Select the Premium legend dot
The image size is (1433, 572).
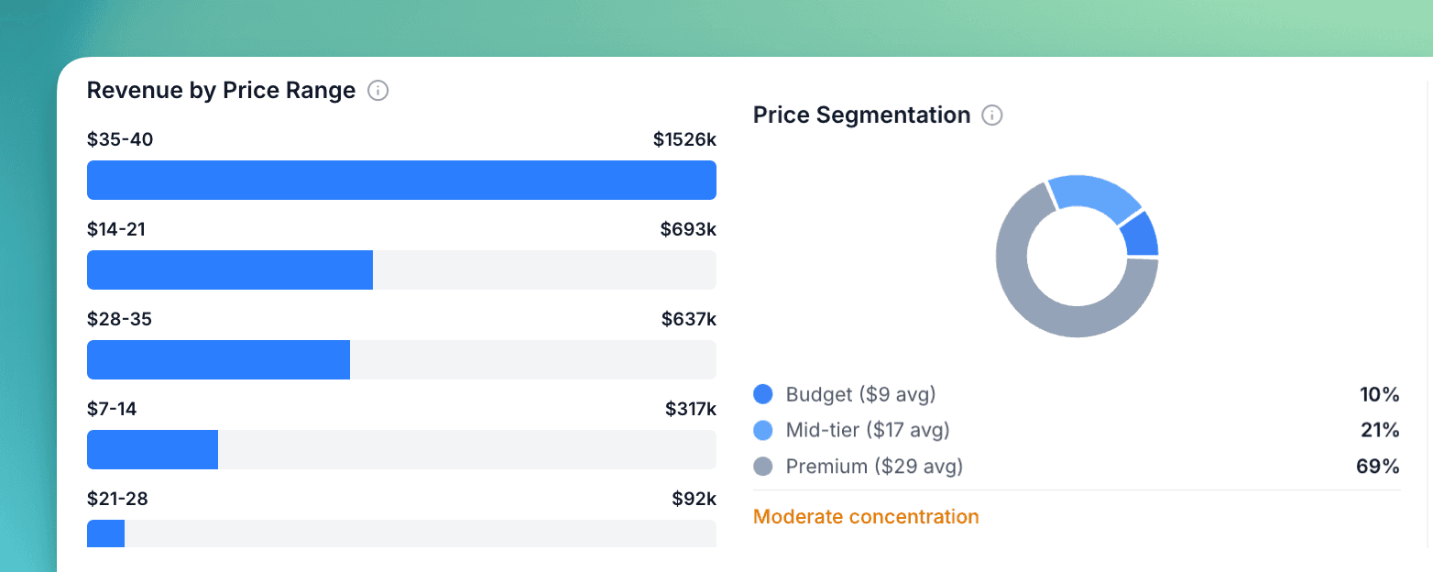pos(763,466)
